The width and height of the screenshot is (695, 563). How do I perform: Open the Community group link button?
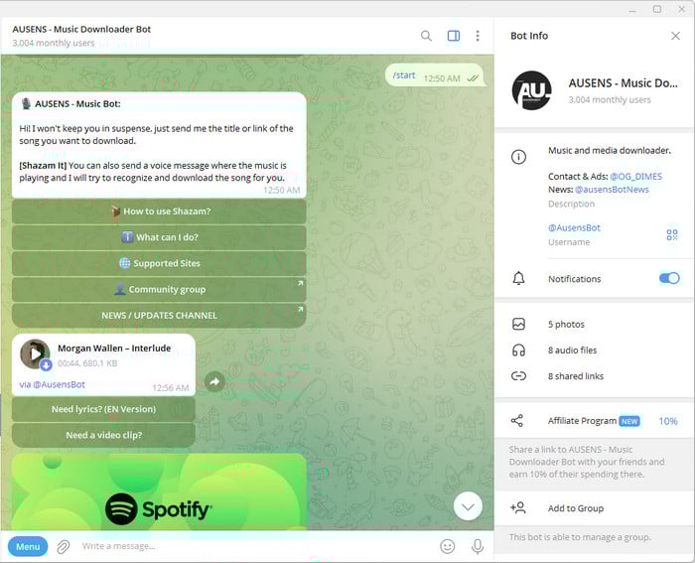159,290
